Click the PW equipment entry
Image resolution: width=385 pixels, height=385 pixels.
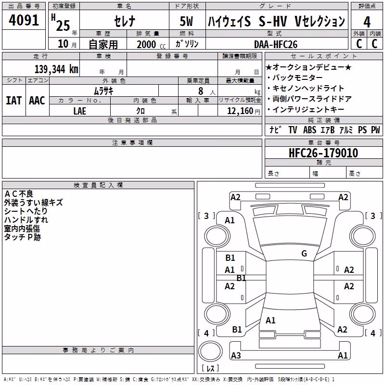(x=375, y=130)
